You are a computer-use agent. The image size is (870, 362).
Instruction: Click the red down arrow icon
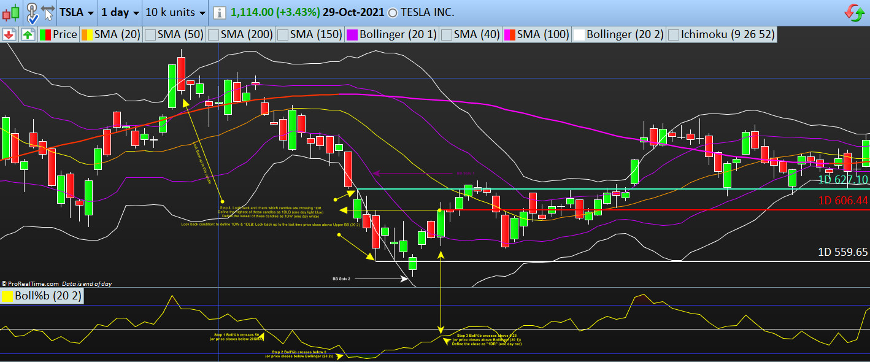pos(9,34)
